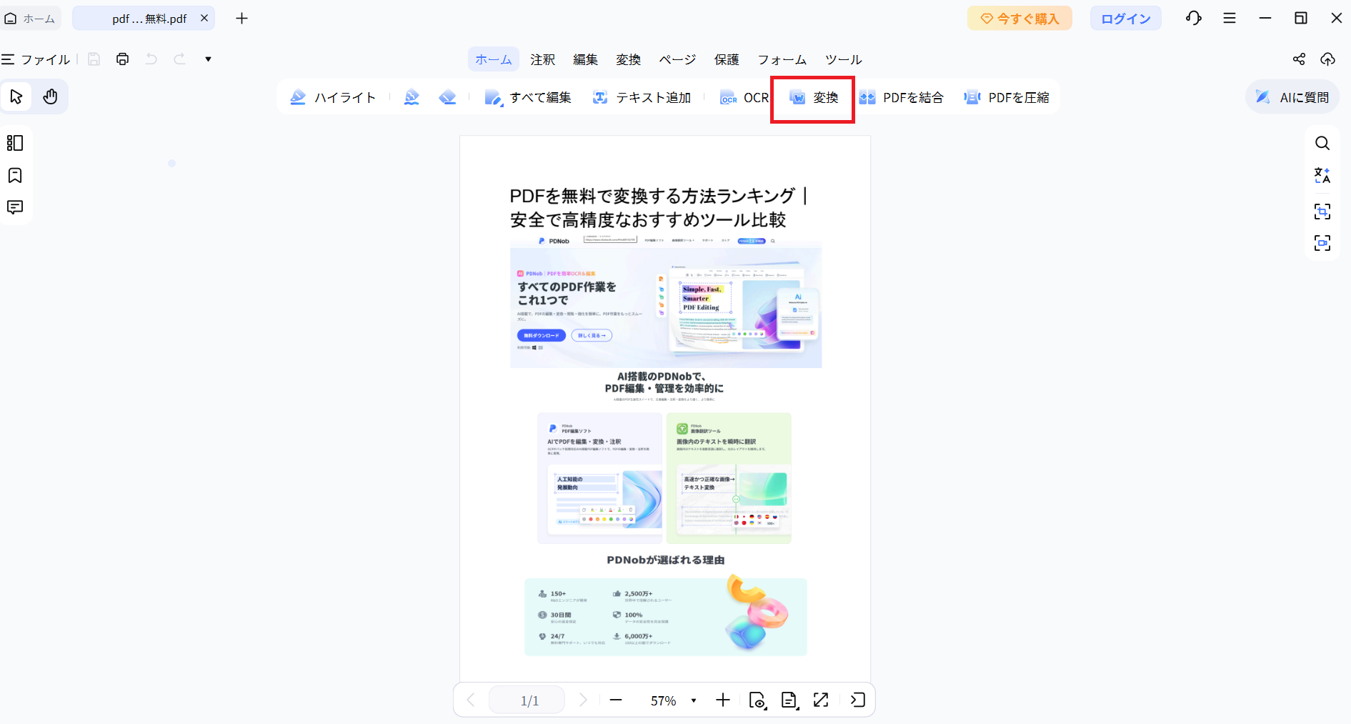Switch to the フォーム form tab

point(782,59)
